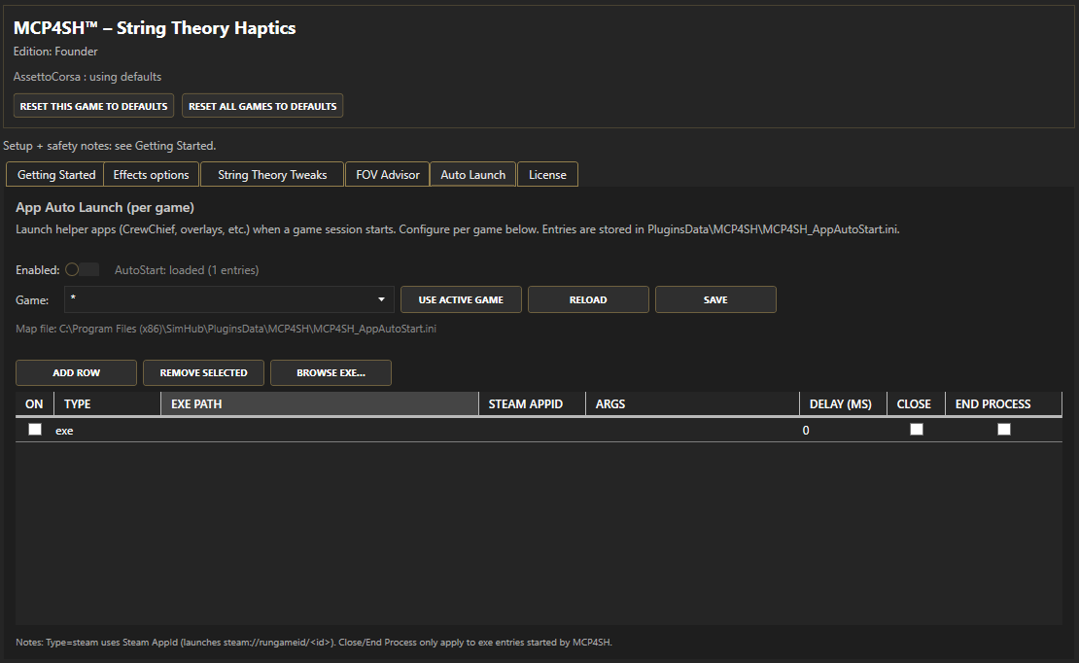Toggle the Enabled switch for Auto Launch
Screen dimensions: 1079x663
(x=82, y=269)
